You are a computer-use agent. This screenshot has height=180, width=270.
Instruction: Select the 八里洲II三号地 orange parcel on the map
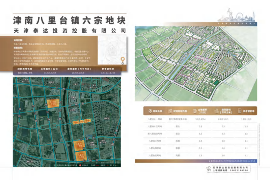tap(81, 156)
